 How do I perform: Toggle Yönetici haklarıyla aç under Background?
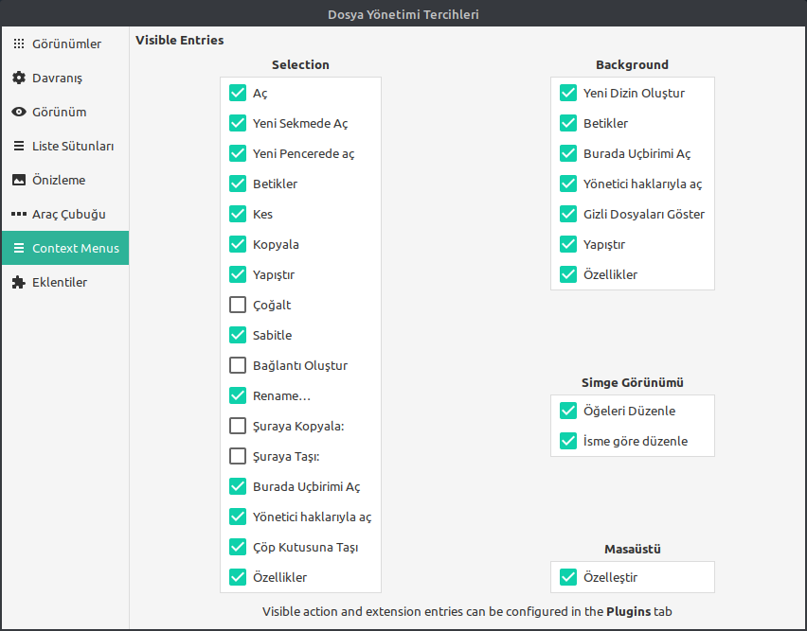pyautogui.click(x=568, y=184)
